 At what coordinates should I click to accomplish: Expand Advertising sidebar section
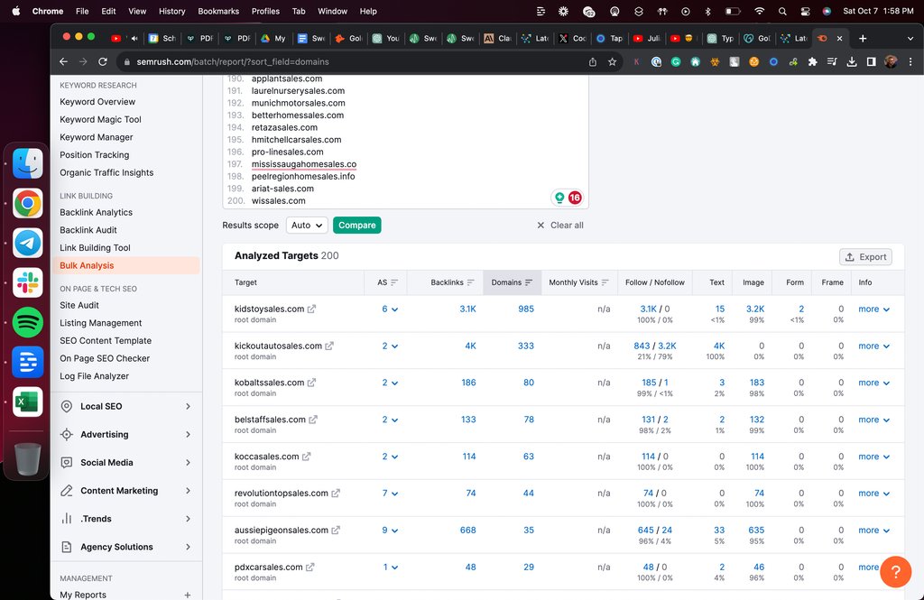(x=126, y=434)
